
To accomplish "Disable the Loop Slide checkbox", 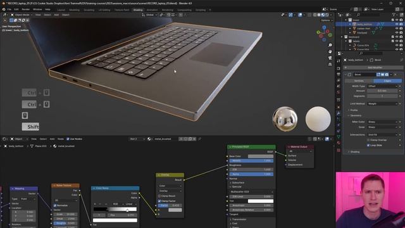I will (368, 145).
